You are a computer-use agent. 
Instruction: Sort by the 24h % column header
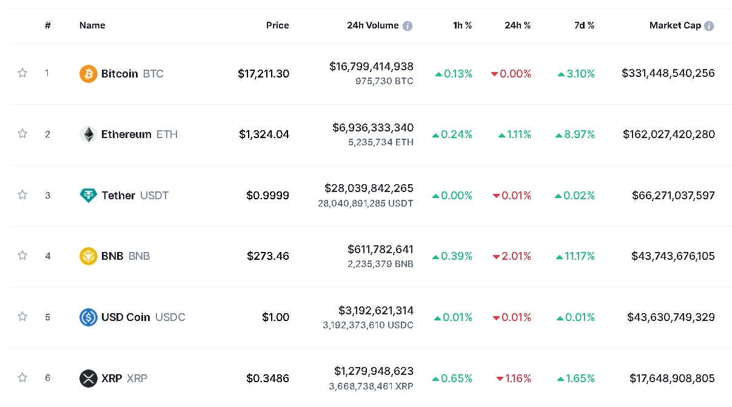point(518,25)
